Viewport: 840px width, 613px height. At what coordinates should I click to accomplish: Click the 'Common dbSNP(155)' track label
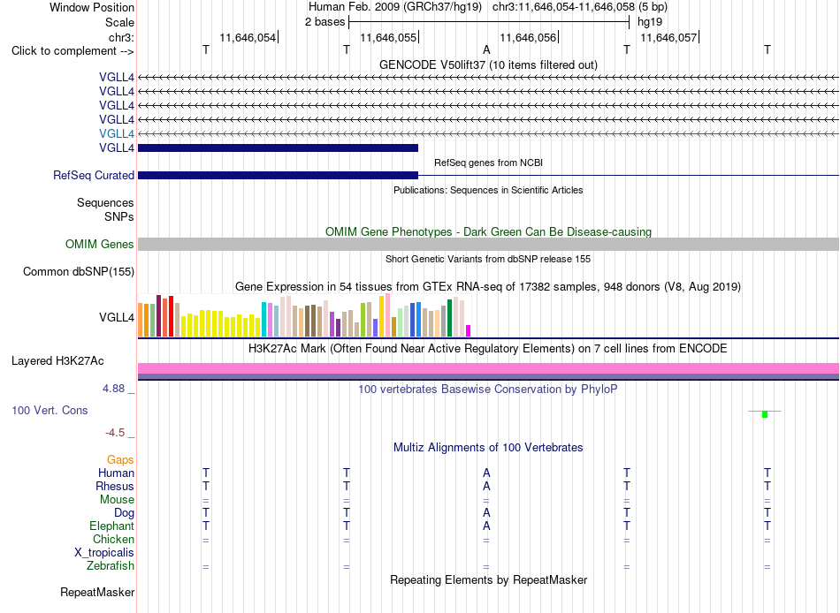point(78,271)
